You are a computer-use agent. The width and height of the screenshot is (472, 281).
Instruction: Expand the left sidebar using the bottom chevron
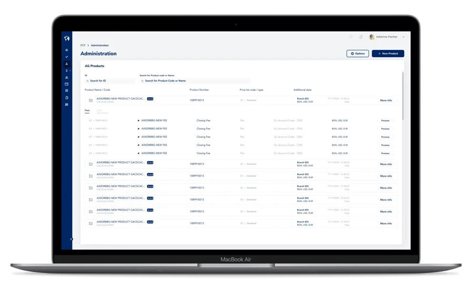(x=71, y=239)
